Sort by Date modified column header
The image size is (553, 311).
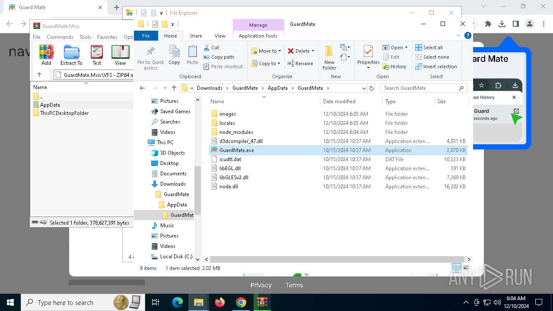click(351, 102)
